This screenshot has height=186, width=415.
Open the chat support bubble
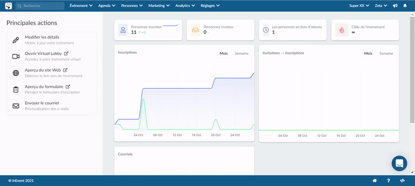399,163
